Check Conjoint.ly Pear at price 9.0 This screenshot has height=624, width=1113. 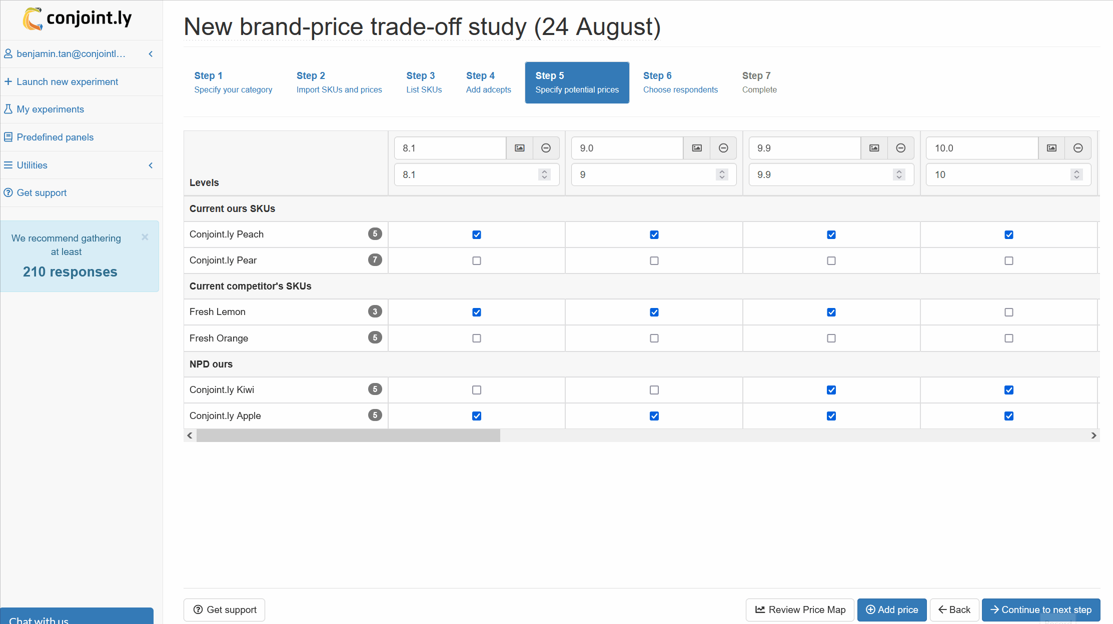pos(654,260)
